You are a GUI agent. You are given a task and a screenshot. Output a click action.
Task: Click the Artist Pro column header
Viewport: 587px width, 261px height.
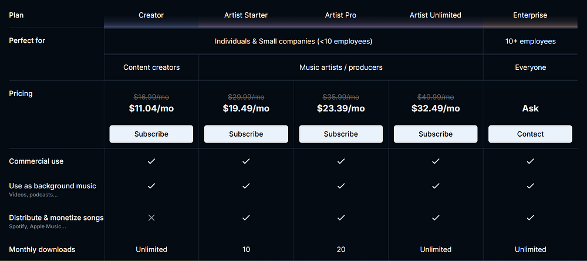[340, 15]
